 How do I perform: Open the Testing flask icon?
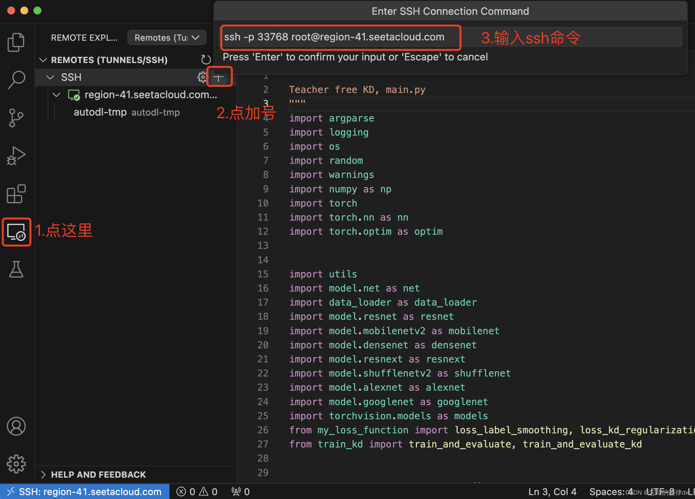coord(16,270)
